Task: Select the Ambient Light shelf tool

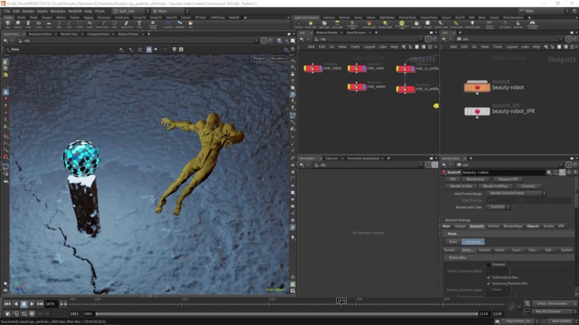Action: tap(472, 24)
